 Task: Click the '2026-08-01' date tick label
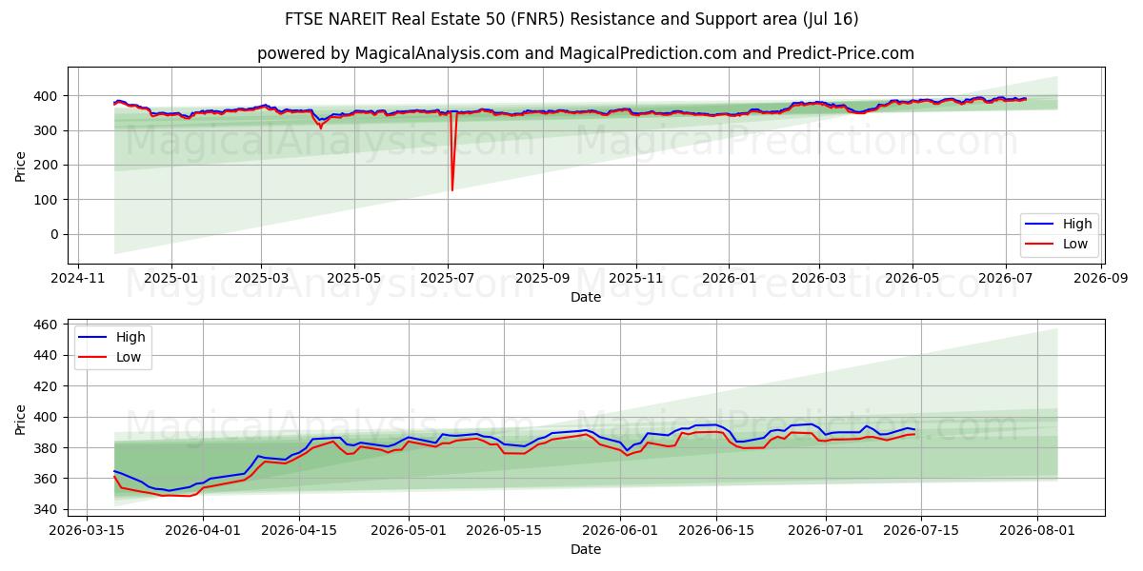1038,531
